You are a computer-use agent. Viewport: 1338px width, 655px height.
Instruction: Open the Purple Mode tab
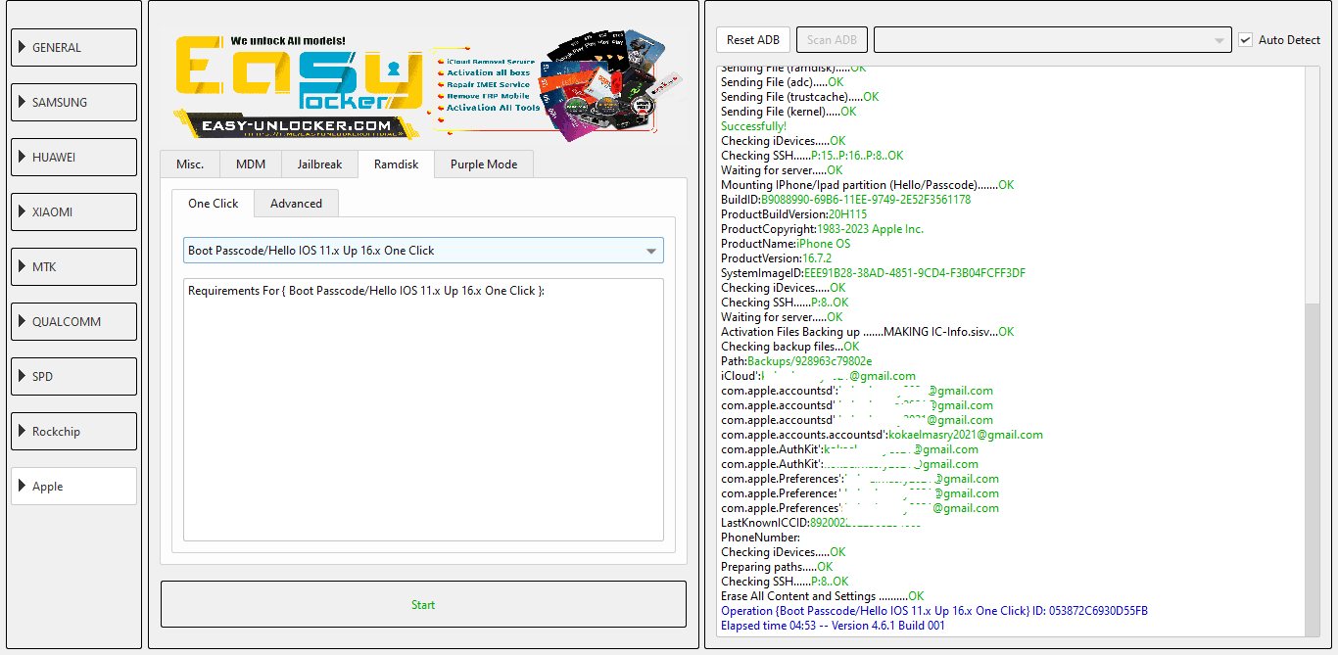click(x=484, y=164)
